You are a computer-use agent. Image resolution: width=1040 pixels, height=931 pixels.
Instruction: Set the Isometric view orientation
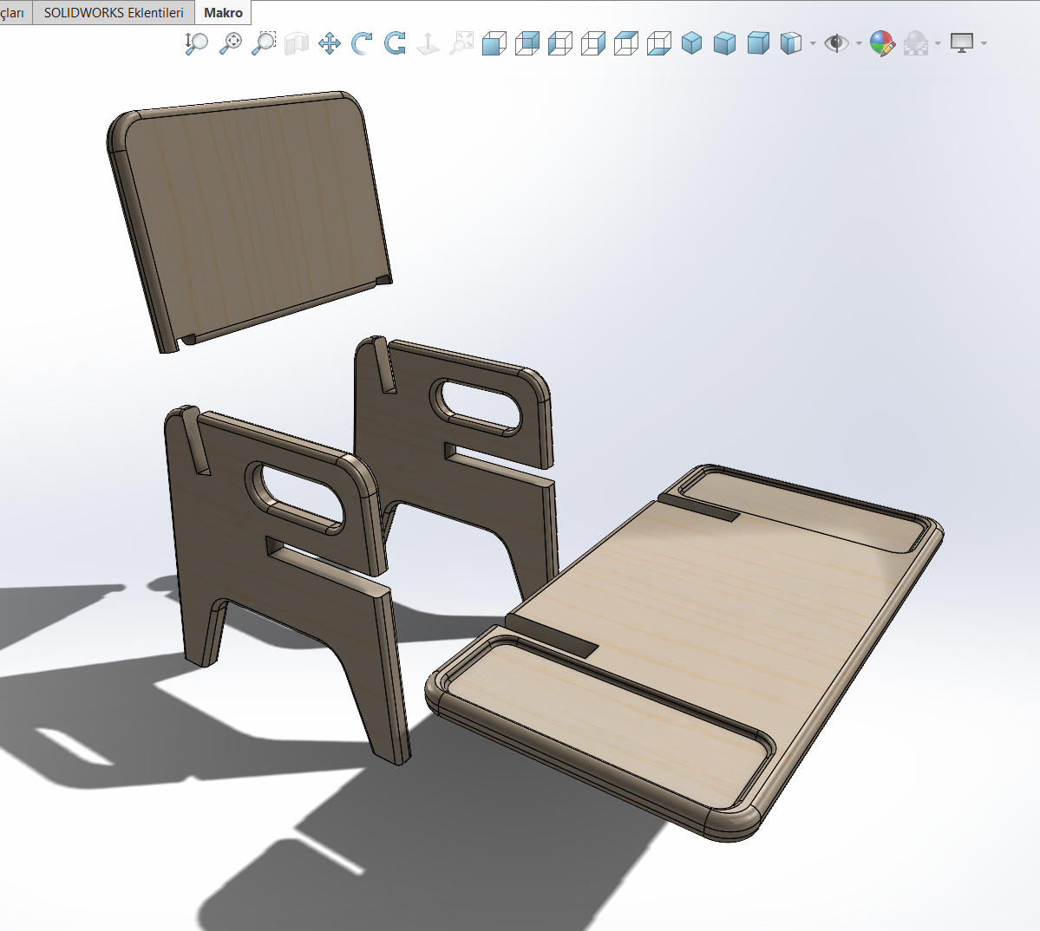pos(692,43)
